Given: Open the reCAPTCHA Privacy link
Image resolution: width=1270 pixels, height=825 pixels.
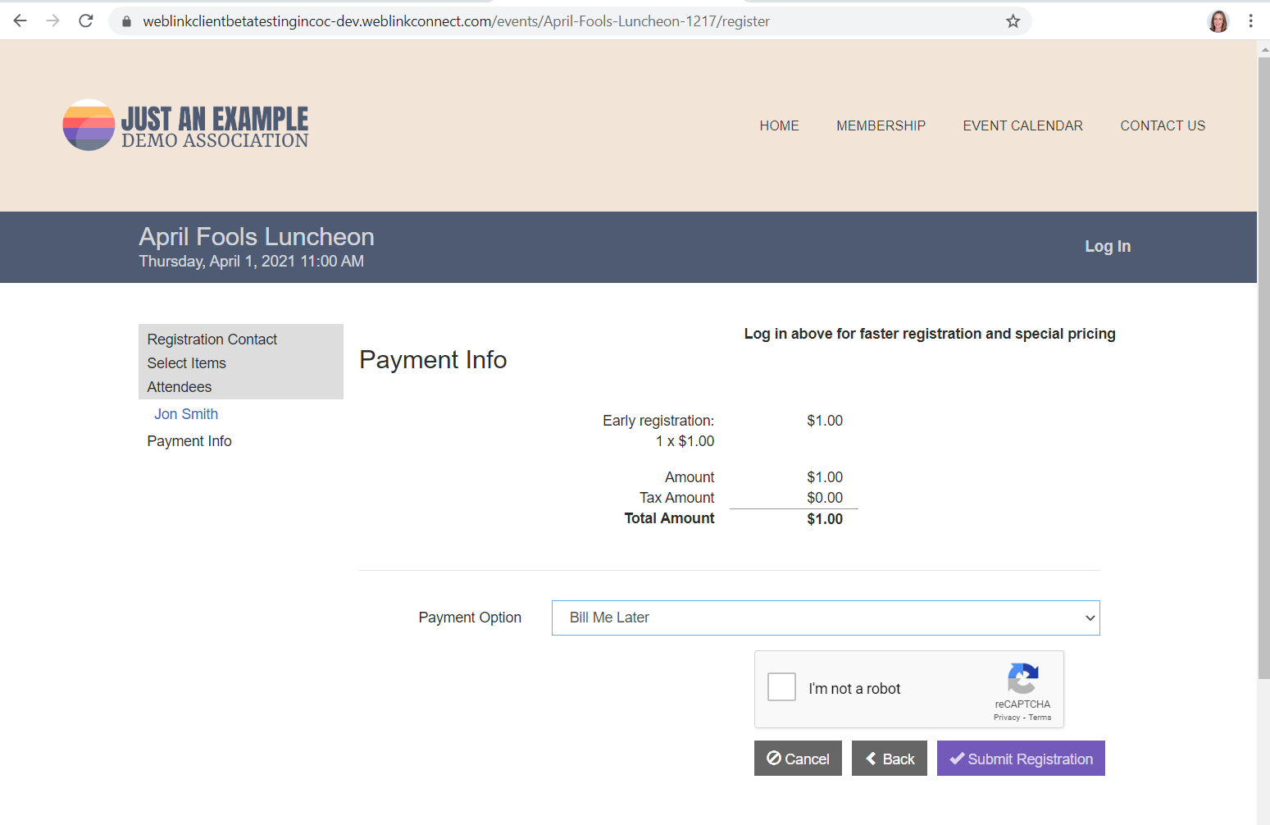Looking at the screenshot, I should coord(1007,718).
